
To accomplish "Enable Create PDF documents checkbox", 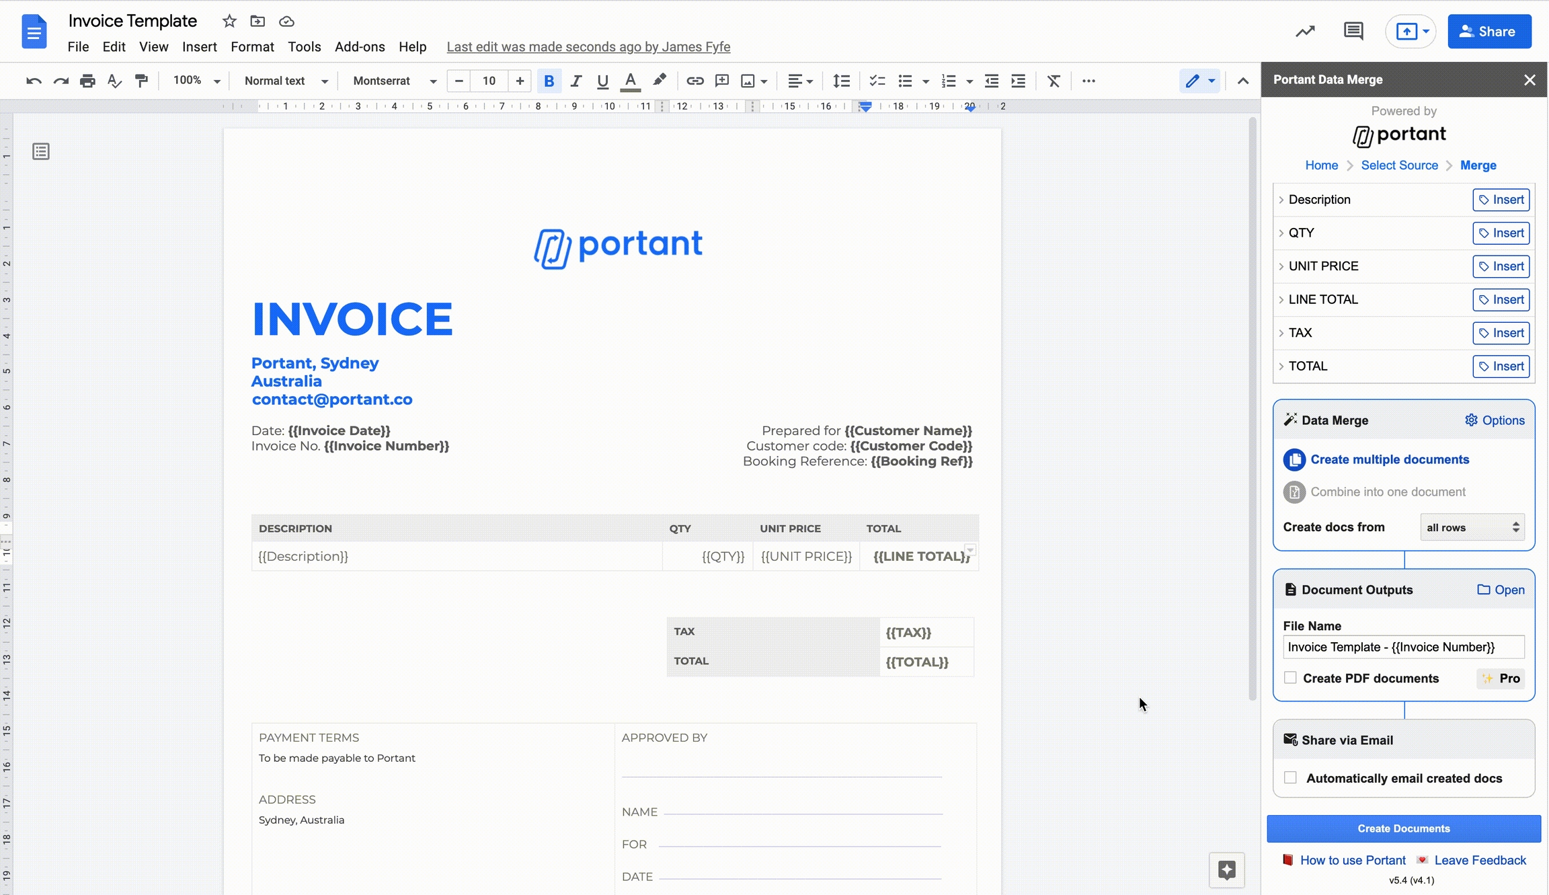I will tap(1290, 678).
